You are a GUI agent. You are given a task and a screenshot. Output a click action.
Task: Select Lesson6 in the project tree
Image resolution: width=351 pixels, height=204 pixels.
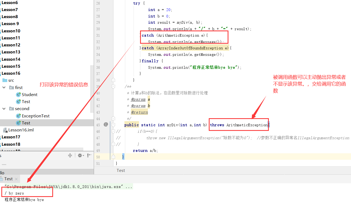pyautogui.click(x=10, y=3)
